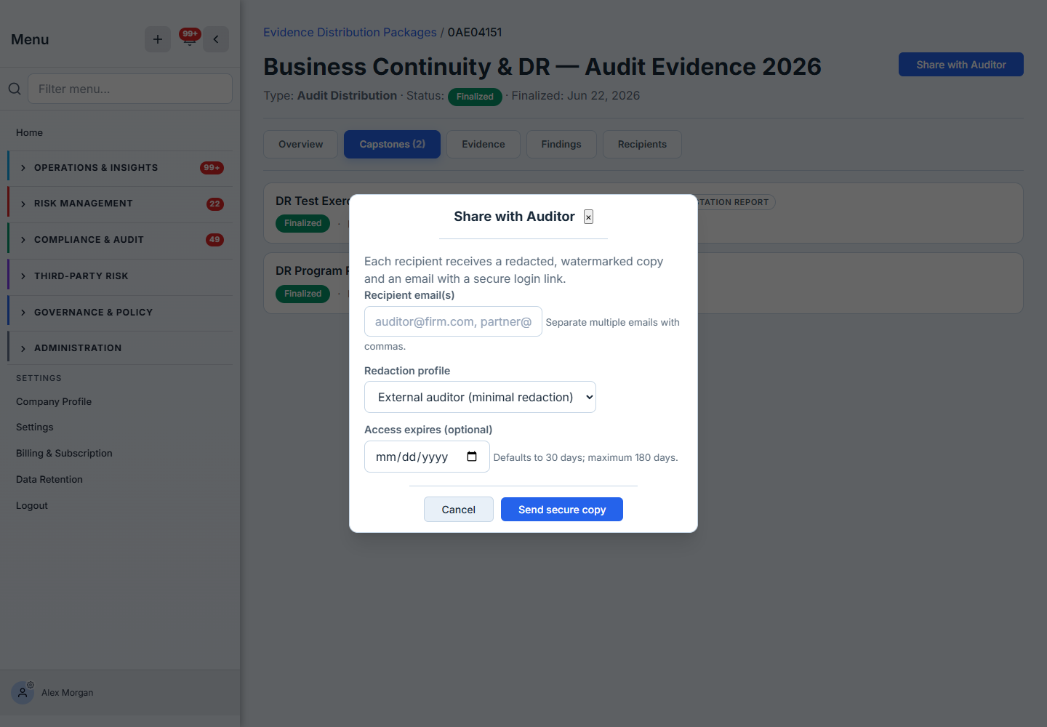Focus the Filter menu search box
This screenshot has height=727, width=1047.
[x=130, y=89]
